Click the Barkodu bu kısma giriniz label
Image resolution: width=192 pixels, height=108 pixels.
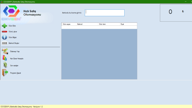[x=72, y=13]
